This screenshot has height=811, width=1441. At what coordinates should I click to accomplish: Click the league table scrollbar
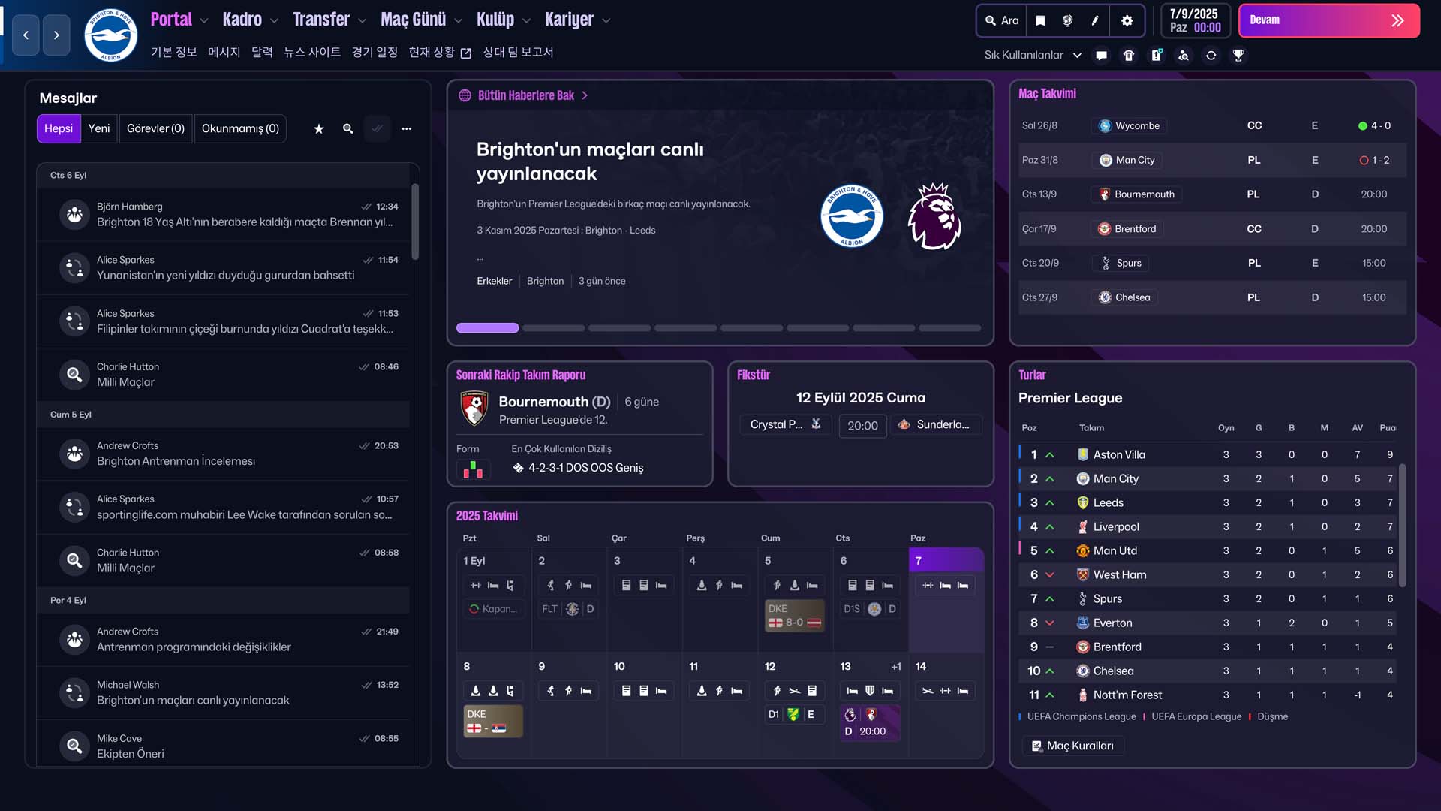click(x=1402, y=526)
